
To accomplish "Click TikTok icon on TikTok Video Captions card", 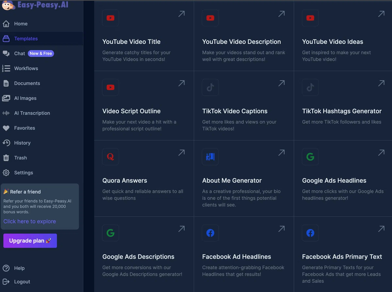I will tap(210, 87).
